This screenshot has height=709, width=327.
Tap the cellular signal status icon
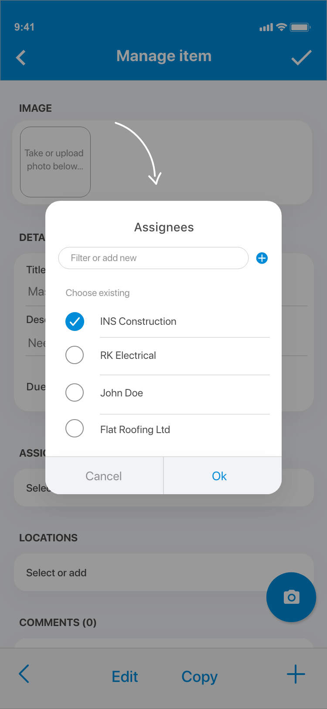point(266,28)
